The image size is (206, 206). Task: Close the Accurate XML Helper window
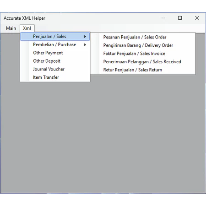coord(197,18)
